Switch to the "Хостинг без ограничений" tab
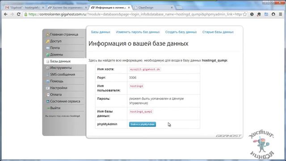 67,8
